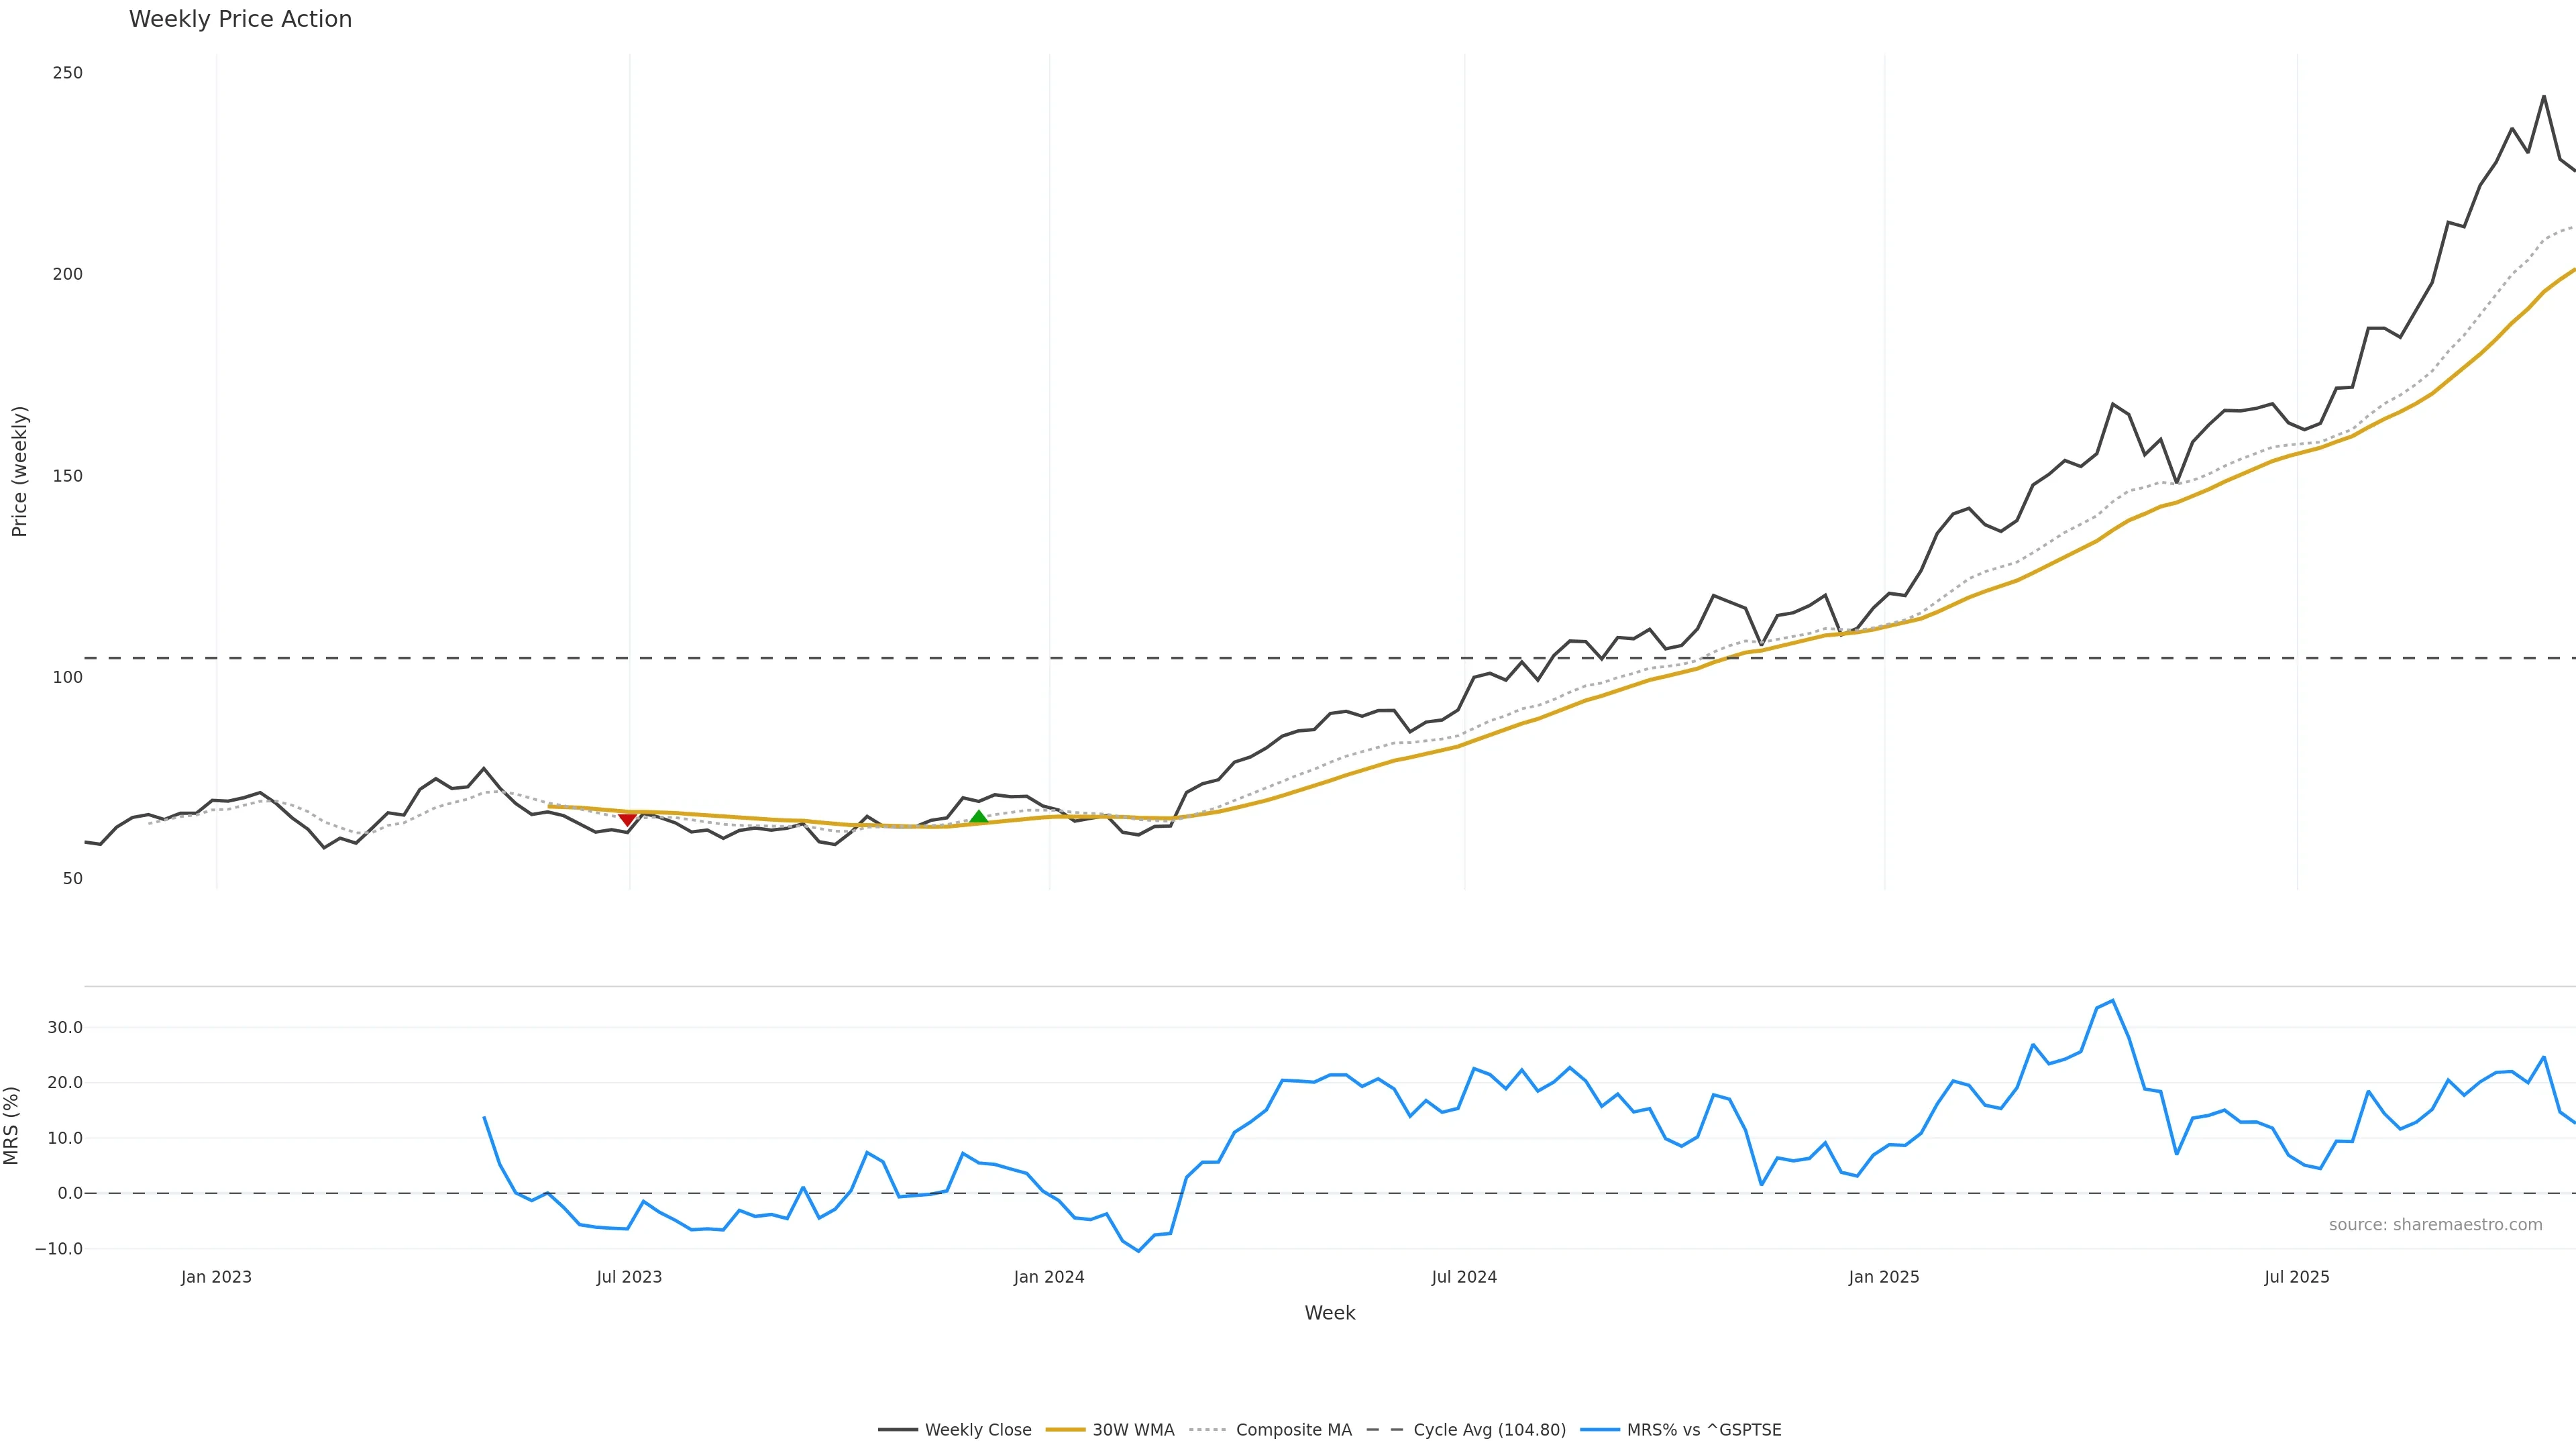
Task: Click the source: sharemaestro.com text
Action: [2435, 1225]
